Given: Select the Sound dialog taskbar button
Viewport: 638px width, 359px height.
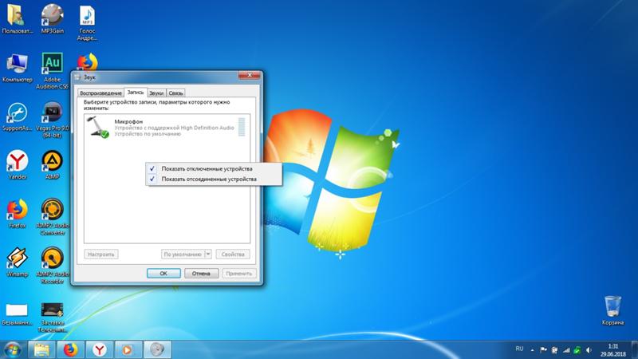Looking at the screenshot, I should point(157,349).
